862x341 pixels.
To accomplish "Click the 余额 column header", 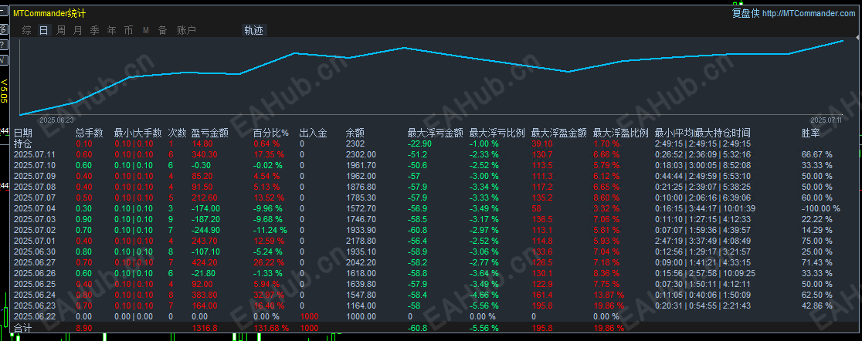I will pyautogui.click(x=355, y=133).
